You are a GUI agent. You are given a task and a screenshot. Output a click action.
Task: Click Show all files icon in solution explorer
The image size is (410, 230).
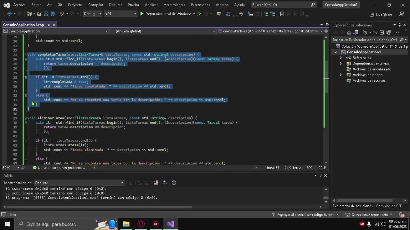[x=389, y=32]
